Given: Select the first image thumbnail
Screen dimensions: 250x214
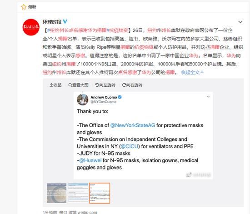Looking at the screenshot, I should coord(57,193).
